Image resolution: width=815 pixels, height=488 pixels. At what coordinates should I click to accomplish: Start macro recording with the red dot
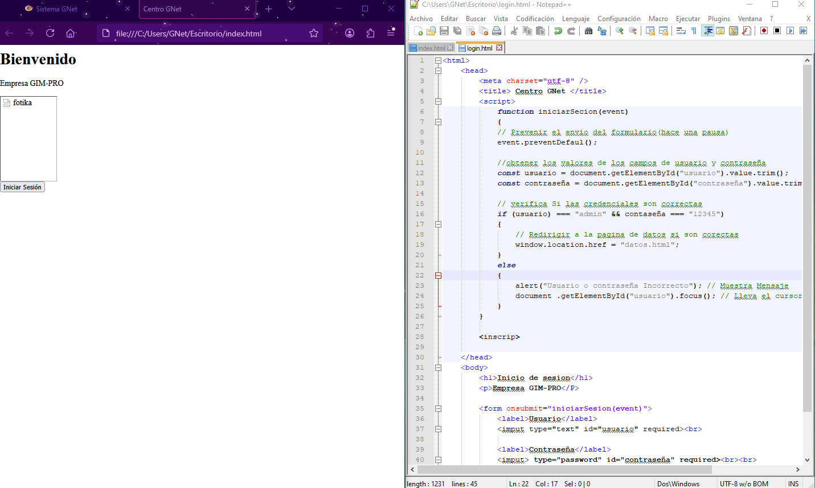tap(764, 31)
